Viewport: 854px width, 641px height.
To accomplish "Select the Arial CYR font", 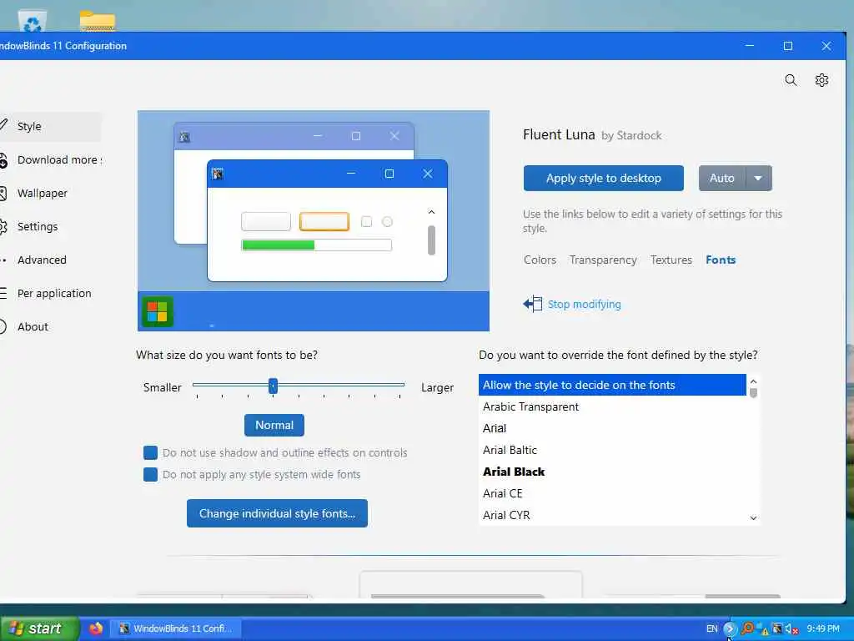I will tap(612, 515).
